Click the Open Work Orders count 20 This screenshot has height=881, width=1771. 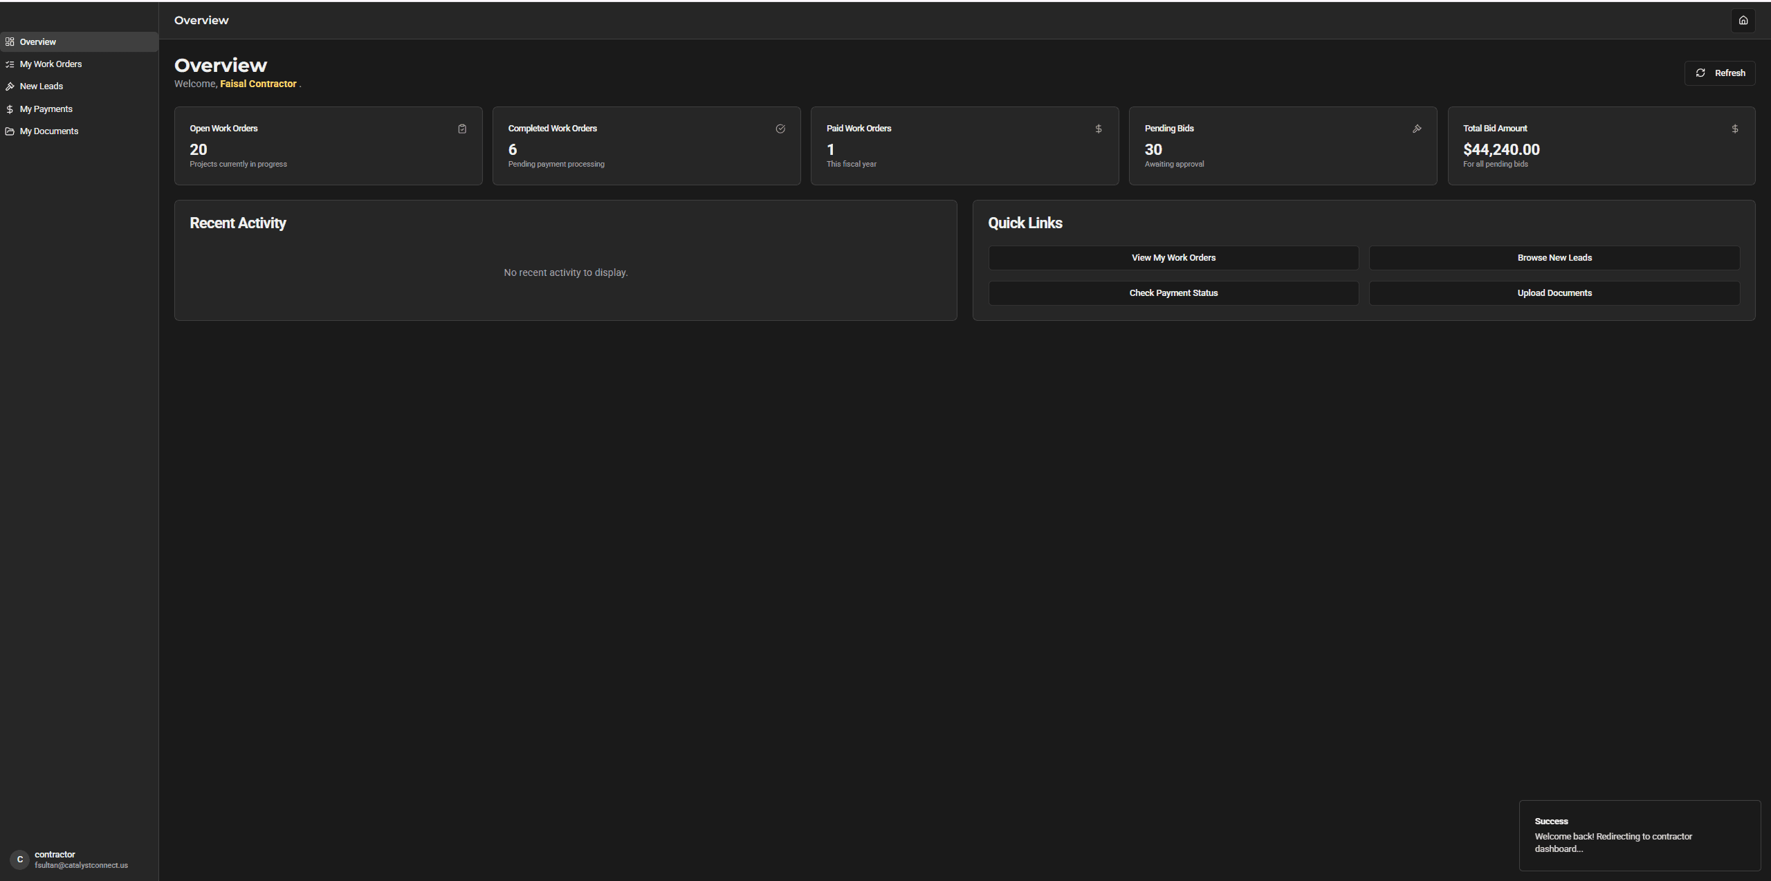[x=199, y=149]
